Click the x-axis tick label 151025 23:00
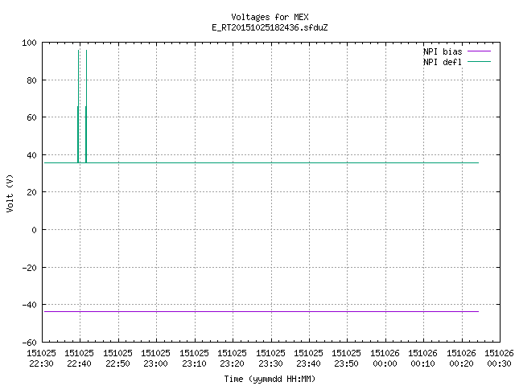 pyautogui.click(x=155, y=358)
